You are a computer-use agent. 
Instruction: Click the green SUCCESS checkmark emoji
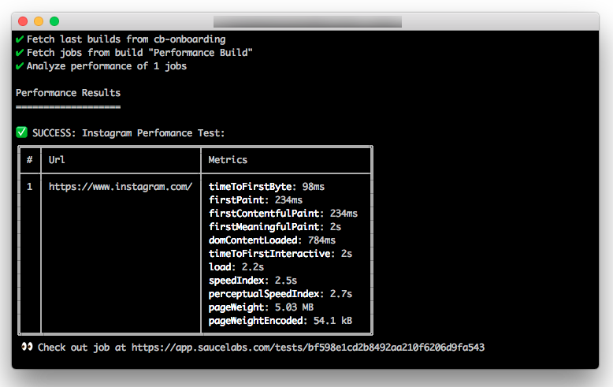point(21,132)
